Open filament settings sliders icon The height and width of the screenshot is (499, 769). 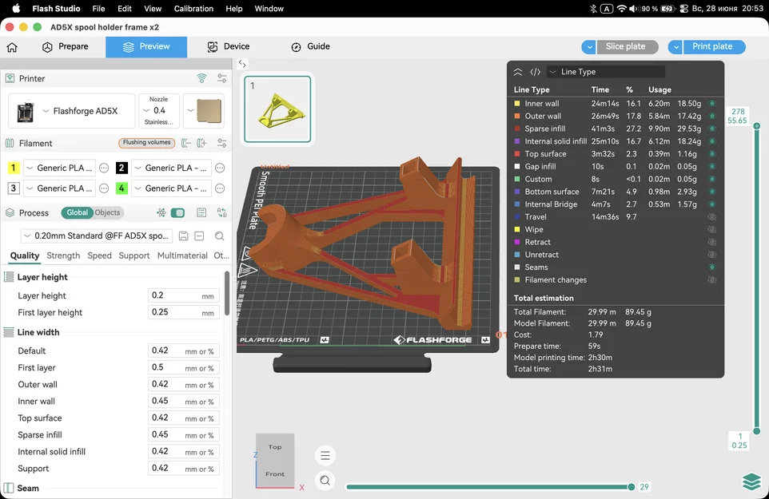click(222, 143)
